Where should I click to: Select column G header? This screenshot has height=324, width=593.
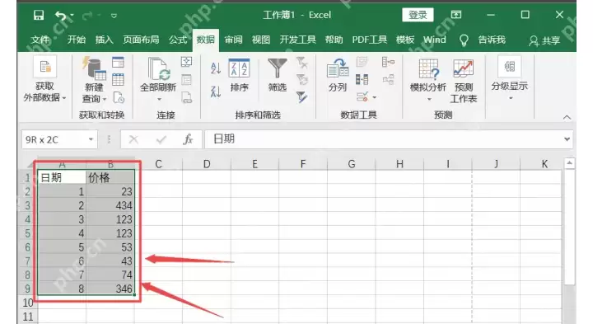[x=352, y=164]
